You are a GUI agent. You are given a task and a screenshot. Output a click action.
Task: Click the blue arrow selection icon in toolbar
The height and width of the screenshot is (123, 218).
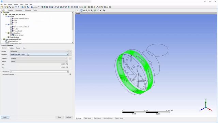click(22, 7)
